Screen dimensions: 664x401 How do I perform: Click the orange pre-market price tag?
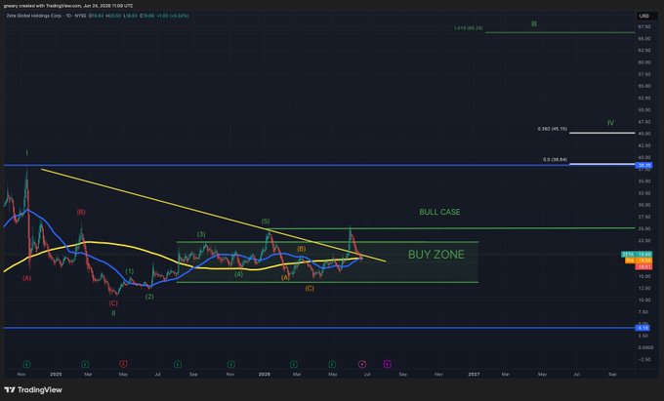639,261
